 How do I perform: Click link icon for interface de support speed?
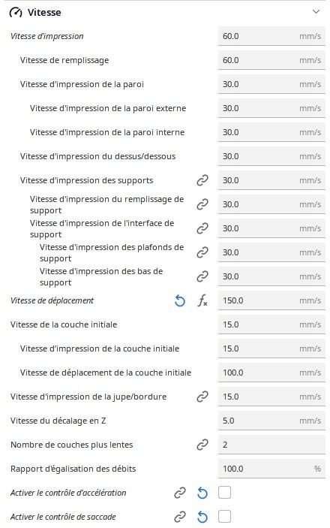202,228
